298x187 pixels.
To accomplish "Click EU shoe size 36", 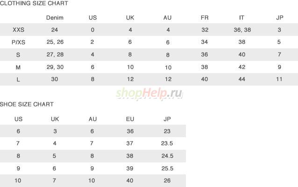I will [130, 131].
